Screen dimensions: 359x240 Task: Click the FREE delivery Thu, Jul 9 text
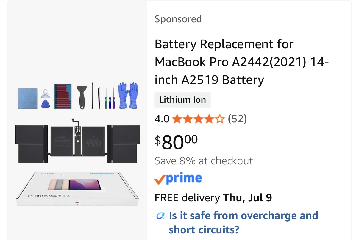(213, 197)
